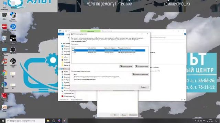Open the Logitech G HUB icon

(x=13, y=63)
